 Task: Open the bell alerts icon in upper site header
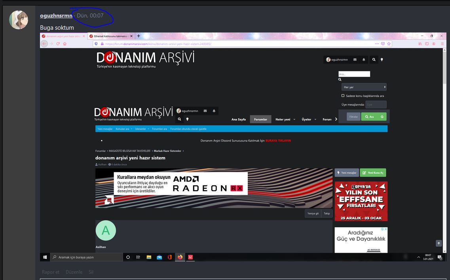pos(364,59)
